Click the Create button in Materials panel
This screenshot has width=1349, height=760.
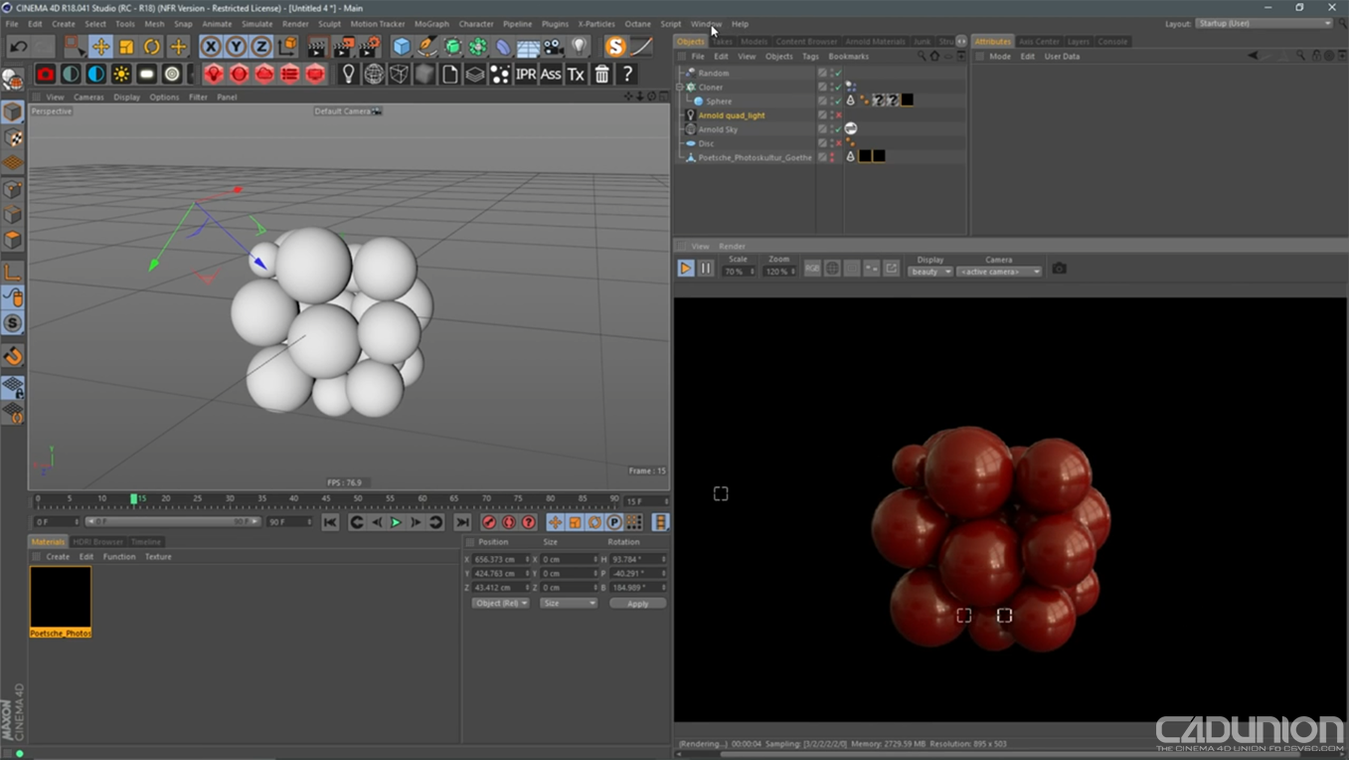[x=57, y=556]
